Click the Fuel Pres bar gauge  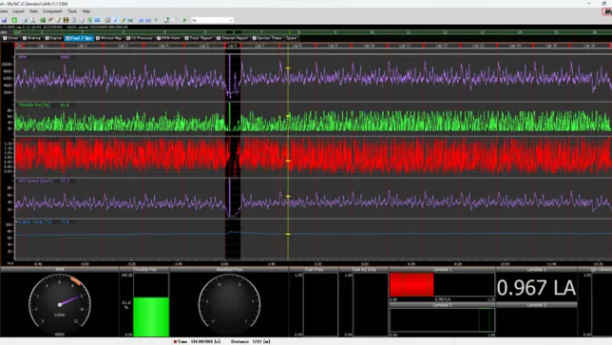[320, 304]
